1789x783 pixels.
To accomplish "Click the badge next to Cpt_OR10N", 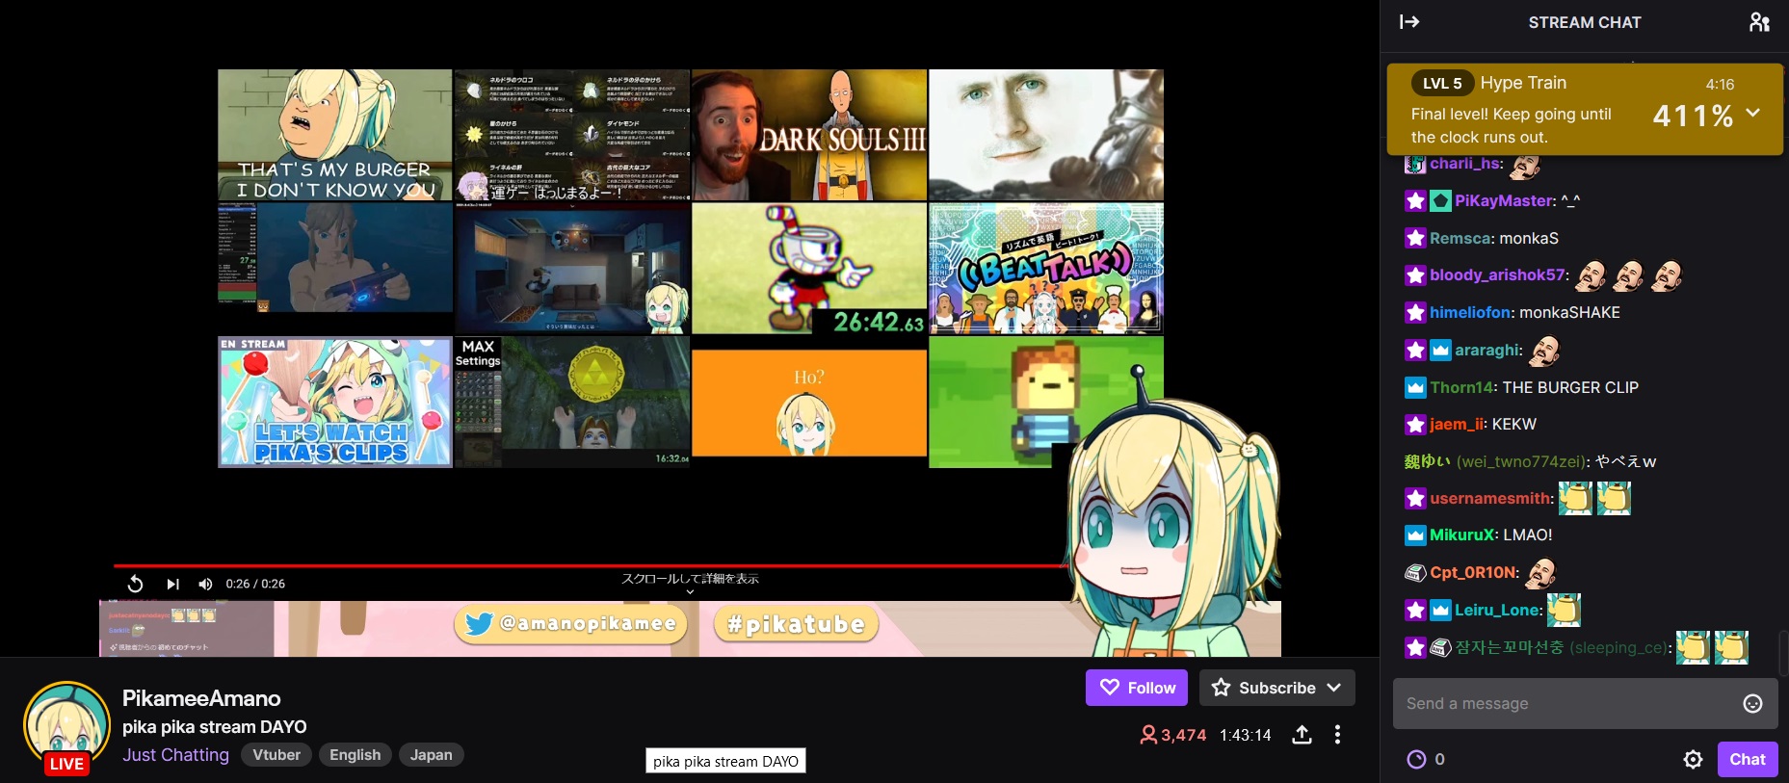I will pos(1415,573).
